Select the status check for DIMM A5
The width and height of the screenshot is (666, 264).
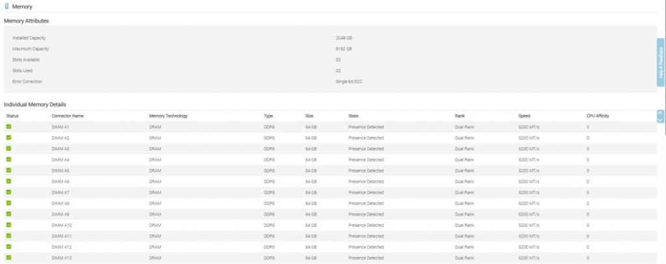pos(9,170)
